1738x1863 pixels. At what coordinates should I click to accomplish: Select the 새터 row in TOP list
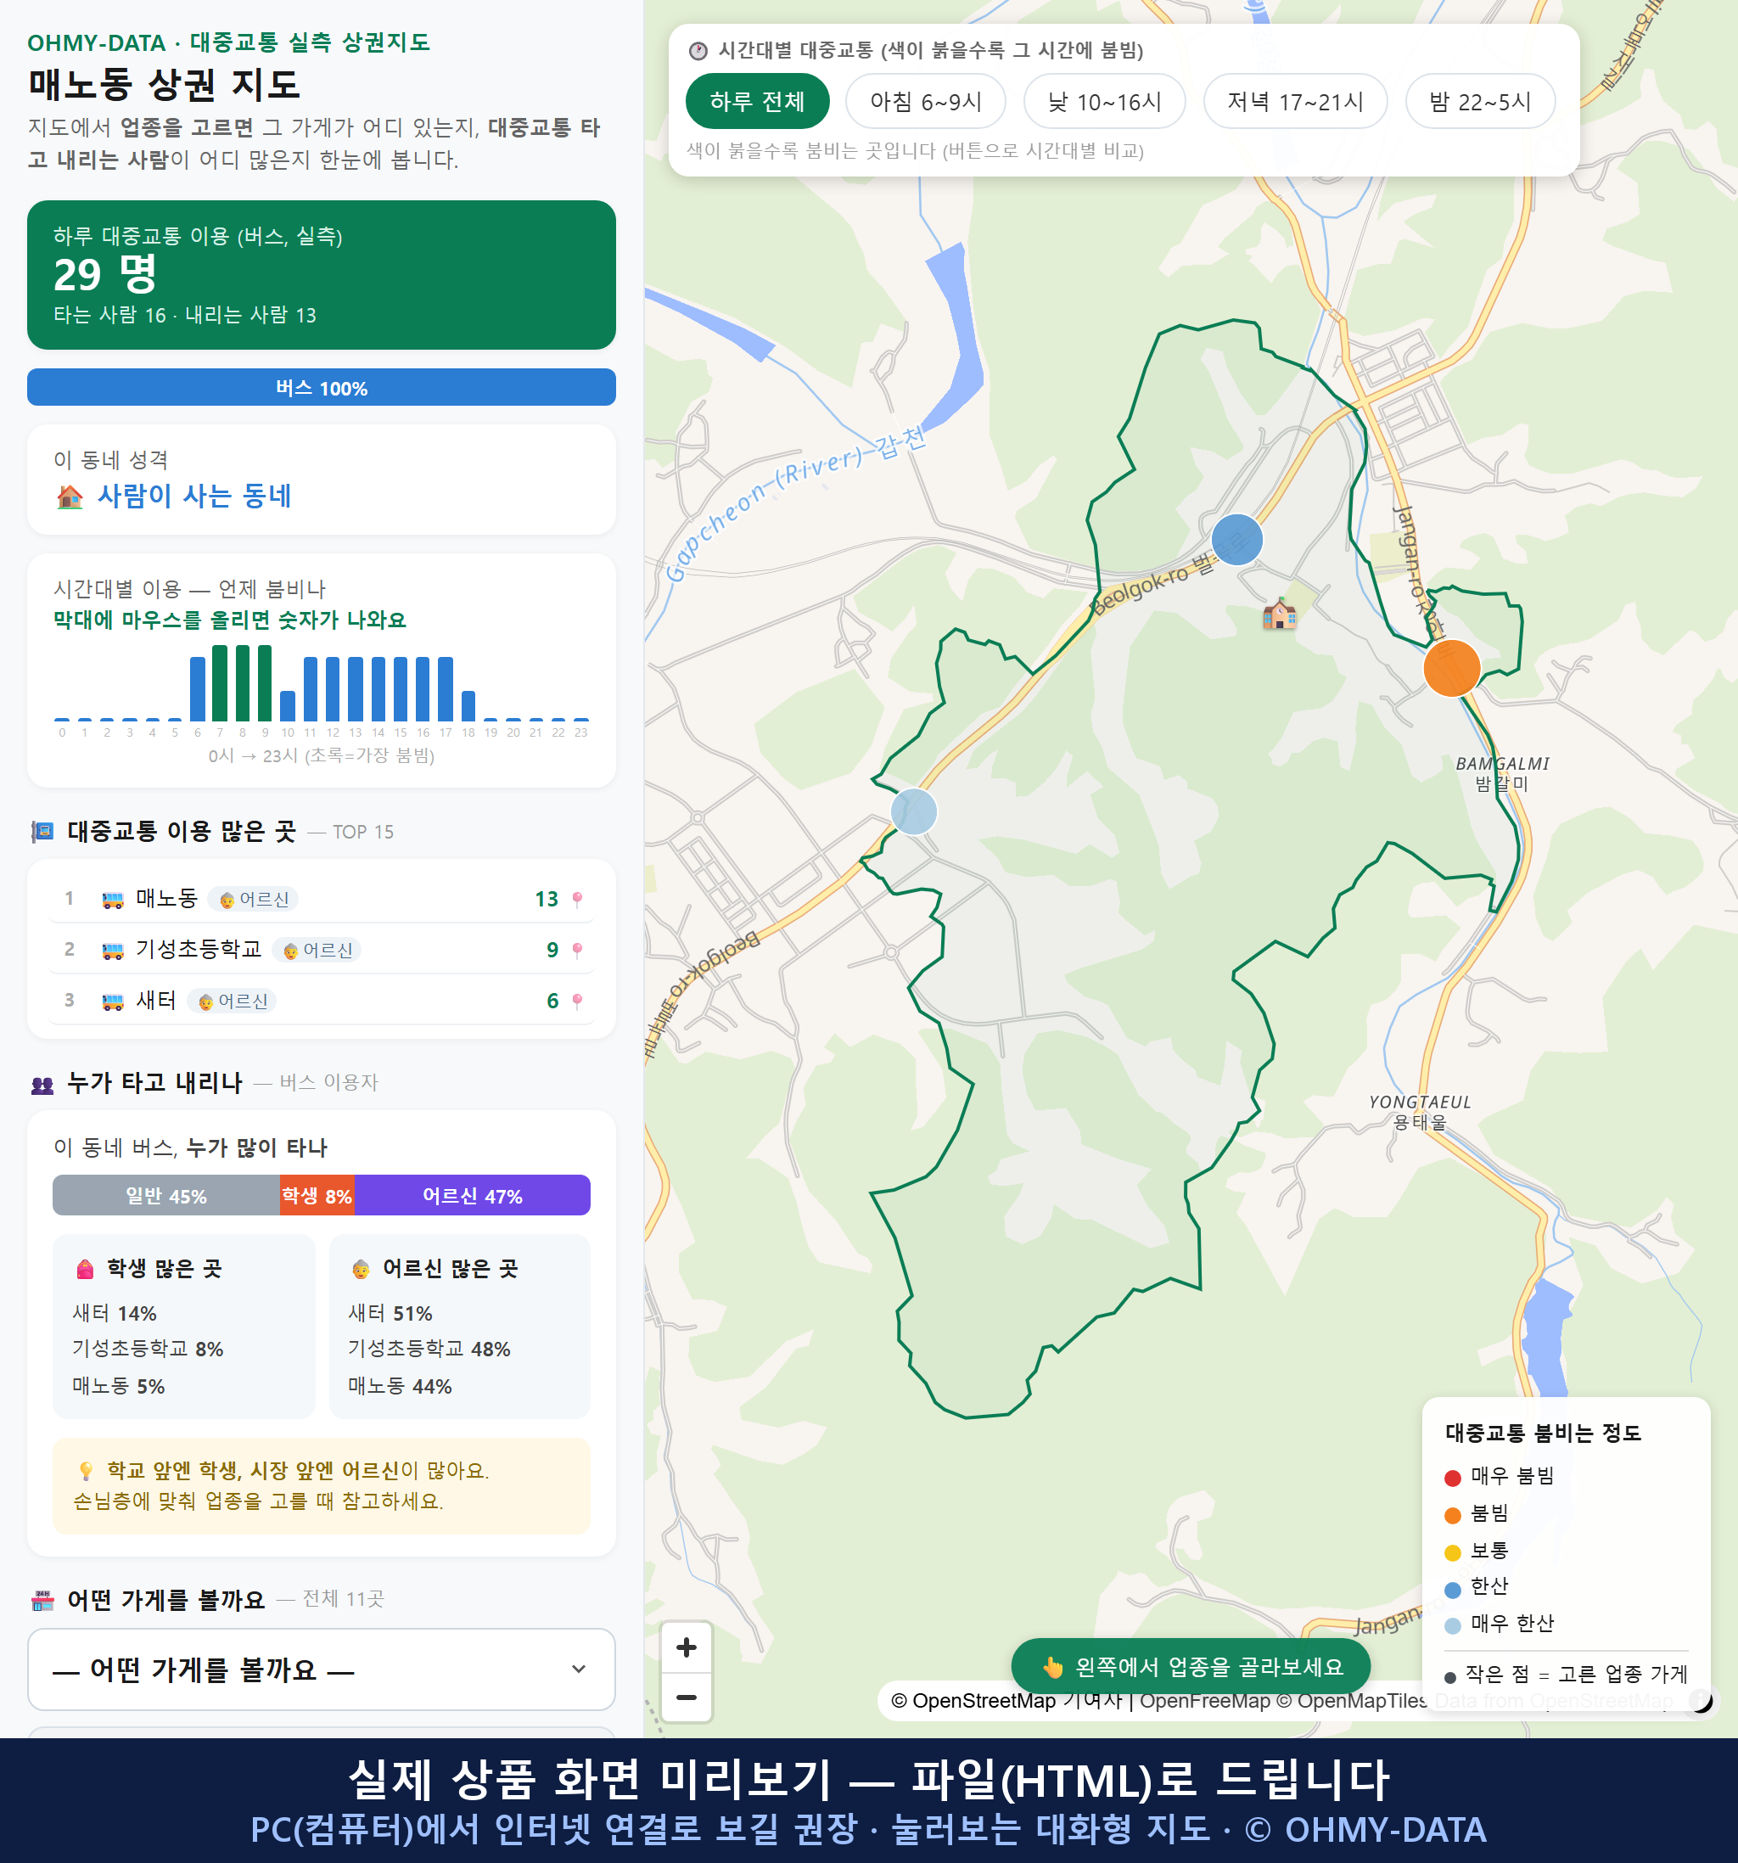point(322,1000)
